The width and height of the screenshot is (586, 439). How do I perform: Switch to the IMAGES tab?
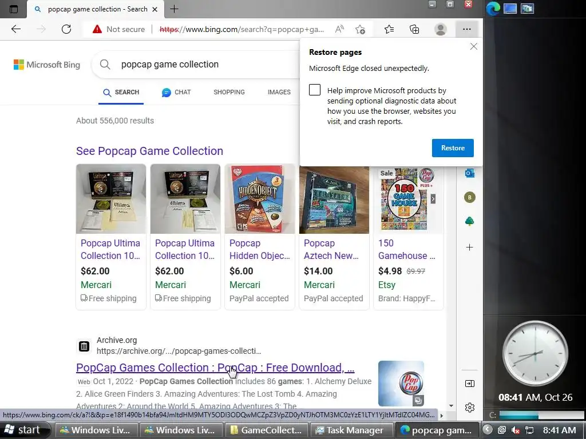pos(279,92)
